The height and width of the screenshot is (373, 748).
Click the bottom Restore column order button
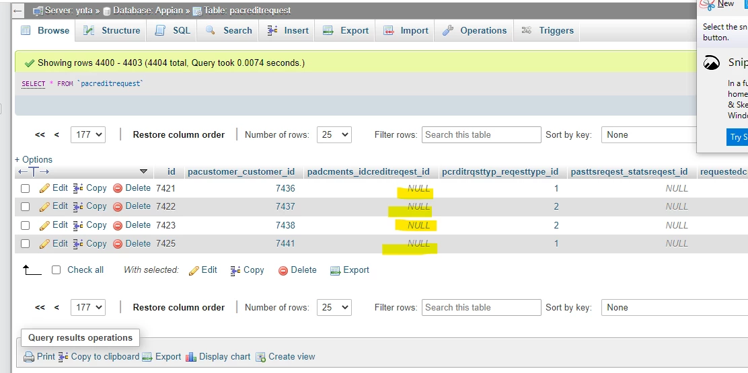[x=178, y=308]
